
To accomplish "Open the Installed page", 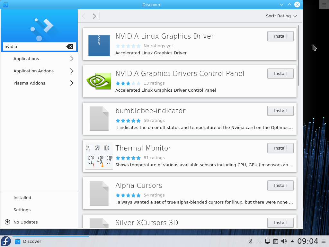I will click(x=40, y=198).
